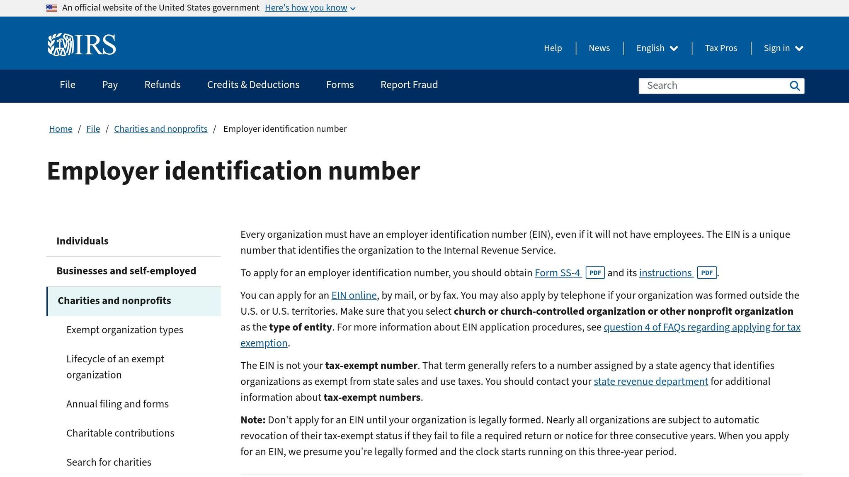This screenshot has width=849, height=477.
Task: Click the PDF badge beside instructions
Action: coord(707,273)
